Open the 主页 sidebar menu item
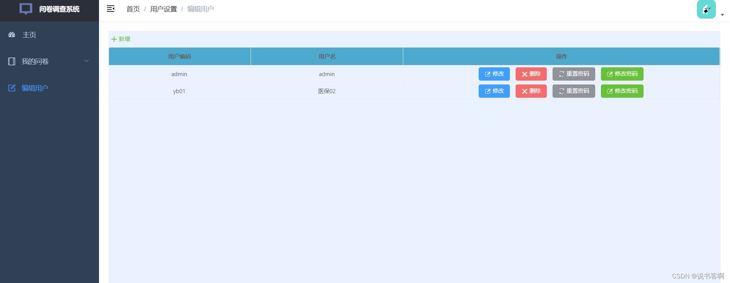Viewport: 730px width, 283px height. click(50, 35)
